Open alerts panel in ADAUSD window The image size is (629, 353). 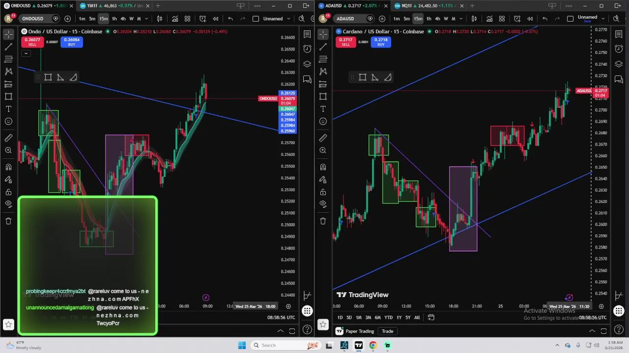click(x=619, y=49)
